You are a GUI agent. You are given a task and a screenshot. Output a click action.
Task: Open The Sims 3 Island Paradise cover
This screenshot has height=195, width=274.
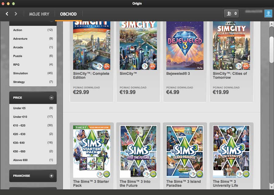[x=185, y=151]
